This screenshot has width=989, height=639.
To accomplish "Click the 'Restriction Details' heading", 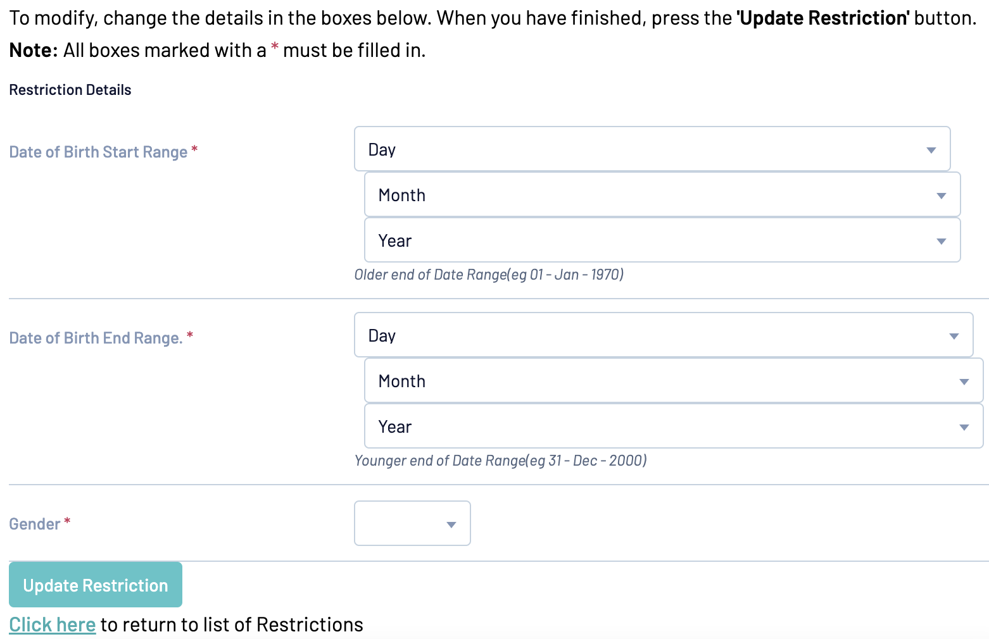I will tap(70, 90).
